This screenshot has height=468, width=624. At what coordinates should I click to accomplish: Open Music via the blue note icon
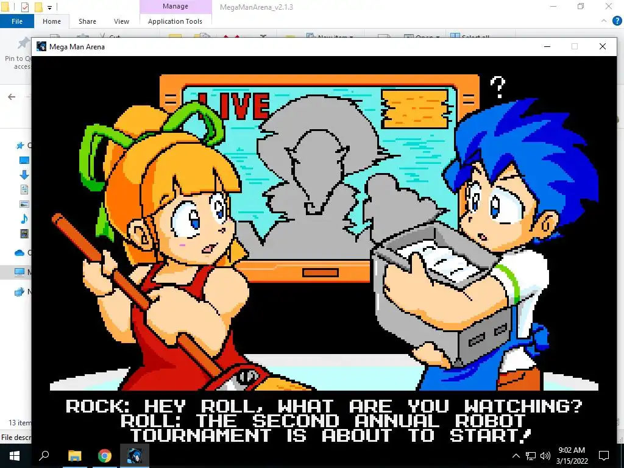(x=24, y=219)
